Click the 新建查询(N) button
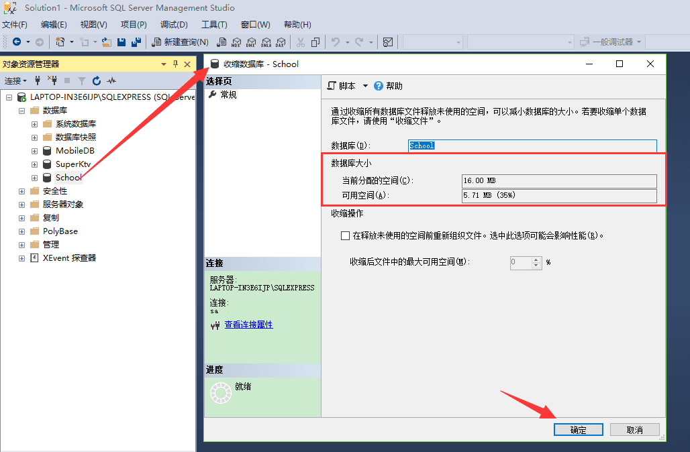 pos(180,42)
